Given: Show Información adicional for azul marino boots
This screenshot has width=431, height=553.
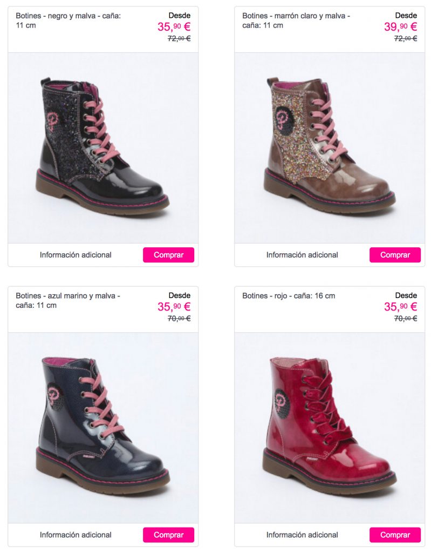Looking at the screenshot, I should point(76,535).
